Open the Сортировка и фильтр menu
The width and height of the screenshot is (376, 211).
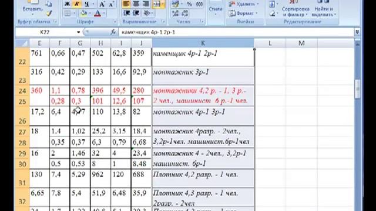[x=296, y=9]
